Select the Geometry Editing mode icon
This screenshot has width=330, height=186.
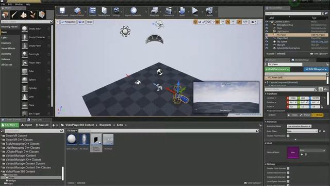point(42,15)
